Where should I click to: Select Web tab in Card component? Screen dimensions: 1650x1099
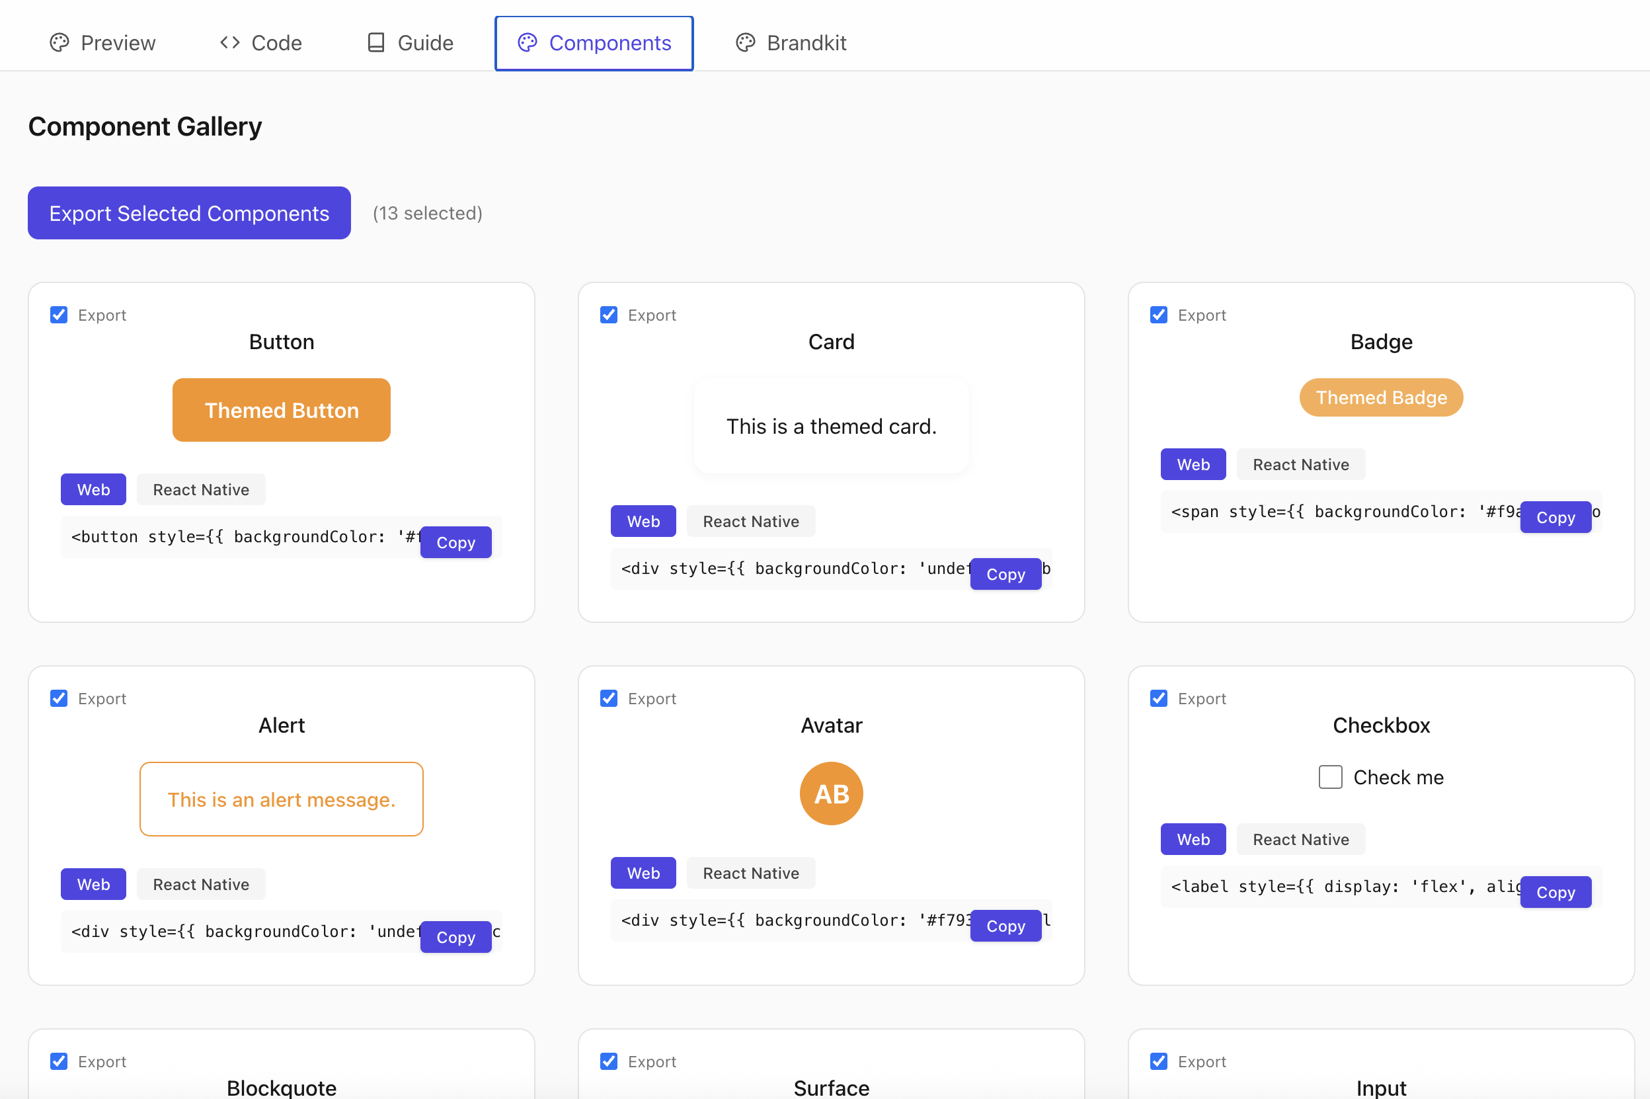click(643, 521)
